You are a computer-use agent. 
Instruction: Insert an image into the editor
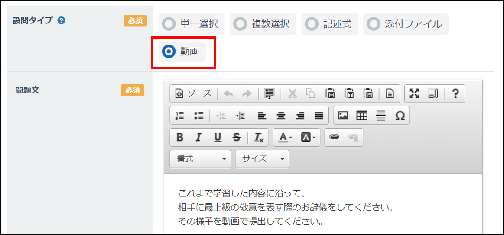click(343, 116)
